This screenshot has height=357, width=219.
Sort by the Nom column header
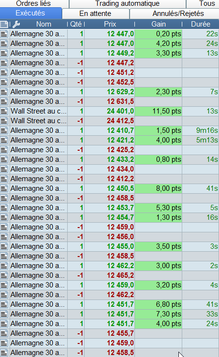tap(44, 24)
